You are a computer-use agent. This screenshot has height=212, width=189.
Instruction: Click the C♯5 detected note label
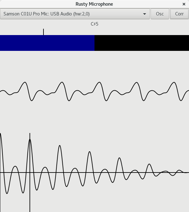94,24
